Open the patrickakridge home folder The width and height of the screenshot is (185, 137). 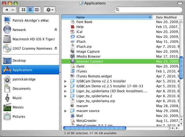[x=30, y=79]
